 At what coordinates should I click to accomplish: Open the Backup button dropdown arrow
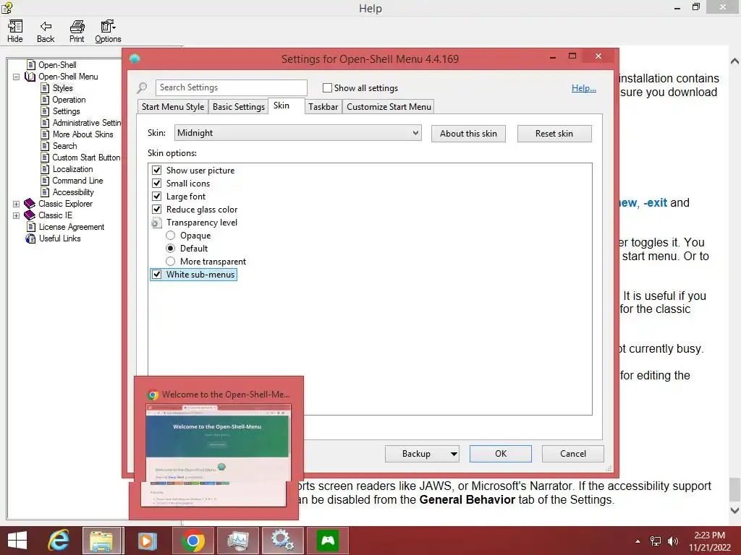pyautogui.click(x=454, y=454)
